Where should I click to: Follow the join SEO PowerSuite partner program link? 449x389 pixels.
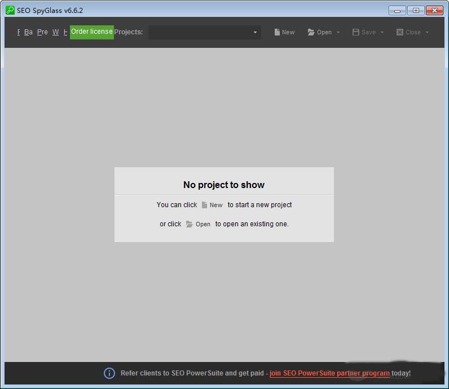pyautogui.click(x=329, y=373)
